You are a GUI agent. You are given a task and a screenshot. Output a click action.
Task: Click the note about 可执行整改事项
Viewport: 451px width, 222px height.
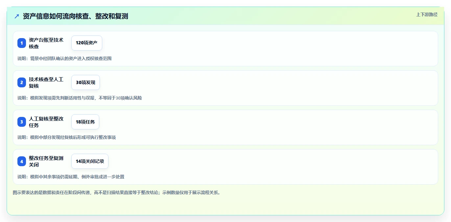pos(67,137)
